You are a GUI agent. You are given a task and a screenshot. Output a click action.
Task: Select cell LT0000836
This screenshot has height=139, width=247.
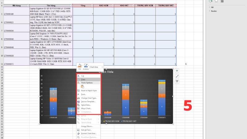16,28
